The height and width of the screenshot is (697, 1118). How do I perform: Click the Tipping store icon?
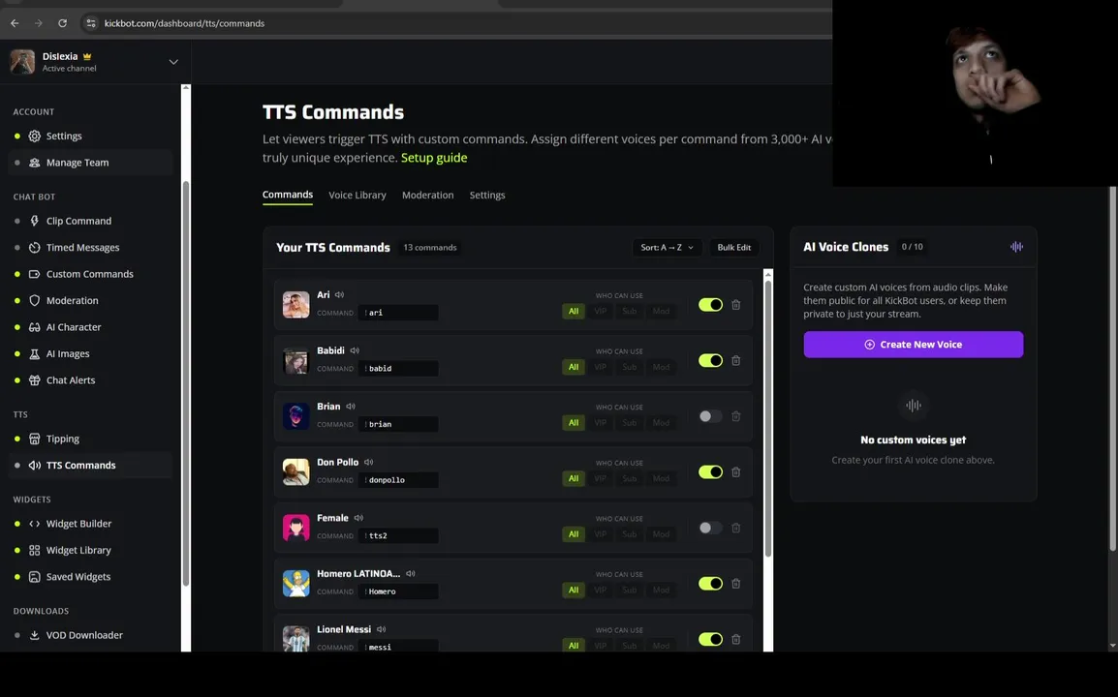(x=34, y=439)
